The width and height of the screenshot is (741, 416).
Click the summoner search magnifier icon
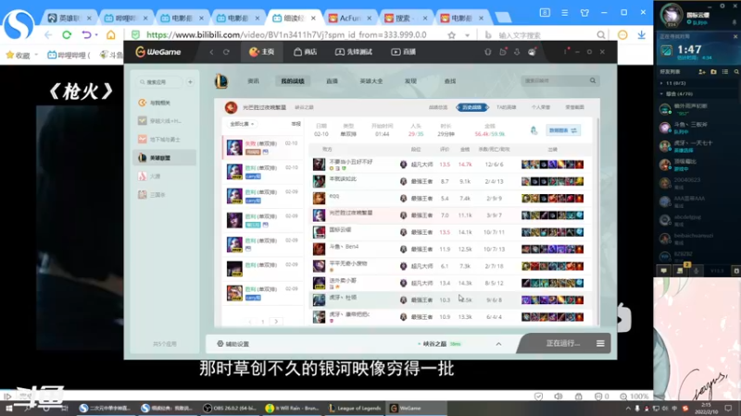point(593,81)
